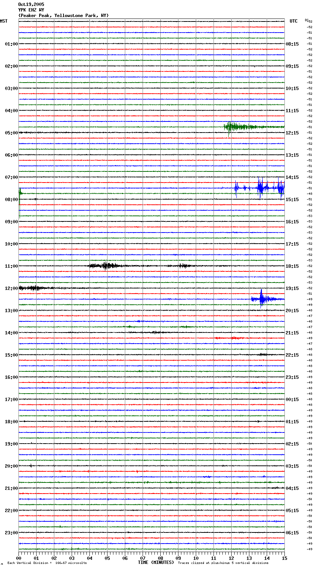Click the 03:15 UTC time label
Image resolution: width=314 pixels, height=568 pixels.
pyautogui.click(x=292, y=466)
